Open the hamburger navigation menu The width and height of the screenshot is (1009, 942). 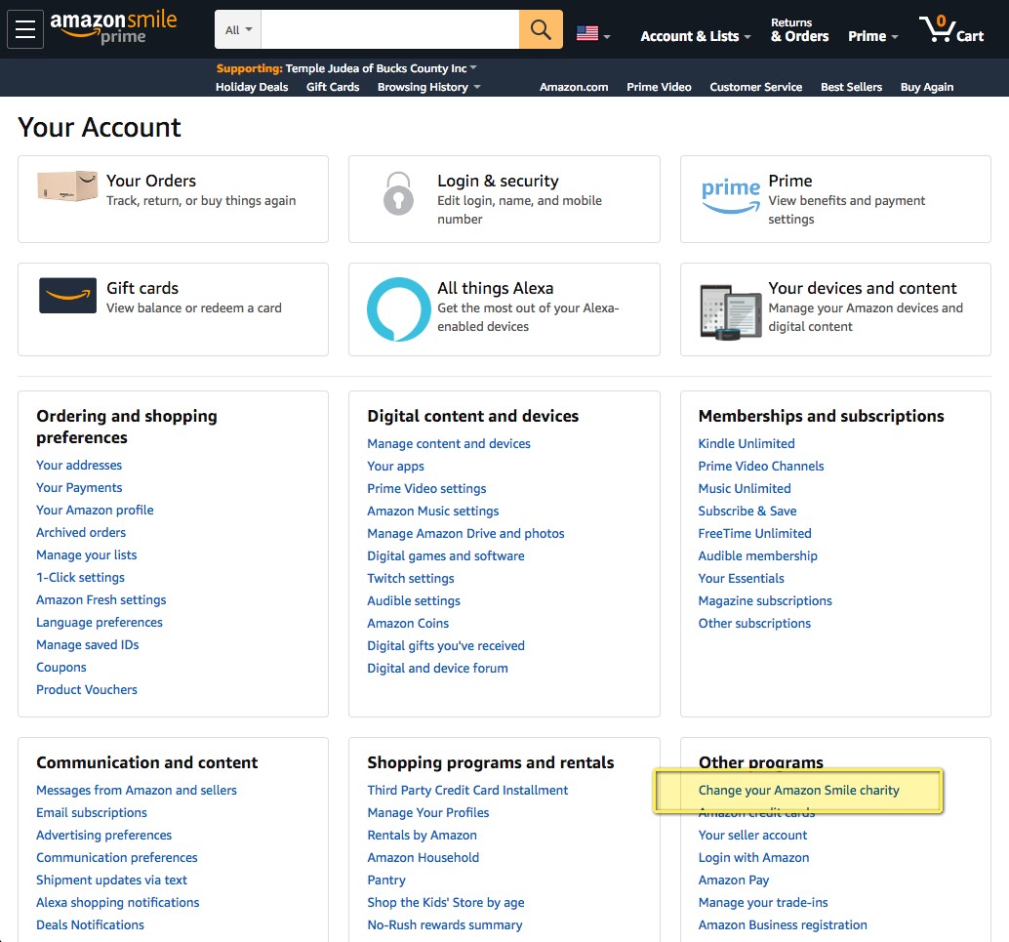[25, 30]
